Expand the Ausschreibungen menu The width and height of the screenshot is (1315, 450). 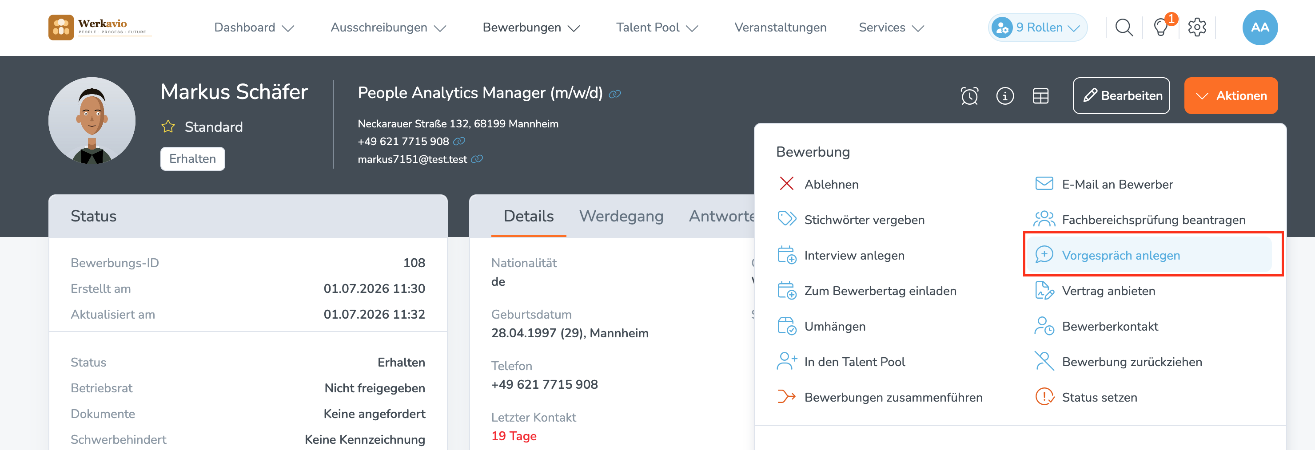pyautogui.click(x=388, y=28)
